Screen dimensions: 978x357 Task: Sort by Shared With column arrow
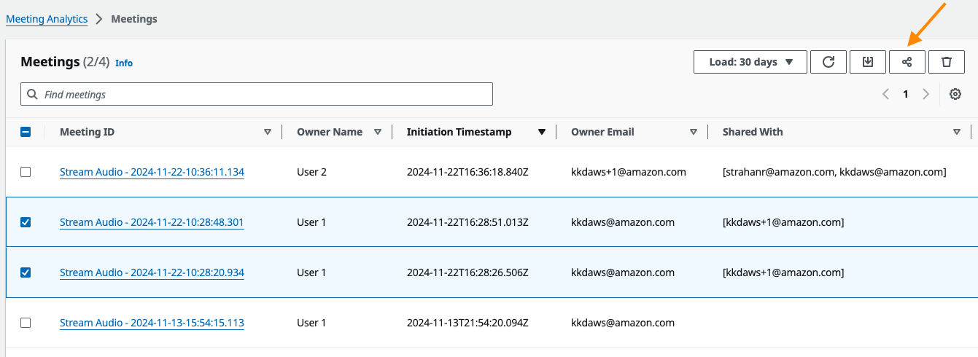(x=957, y=132)
